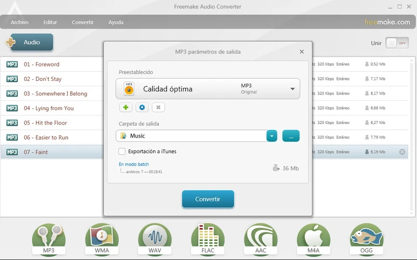Close the MP3 output parameters dialog
Image resolution: width=417 pixels, height=260 pixels.
click(302, 51)
